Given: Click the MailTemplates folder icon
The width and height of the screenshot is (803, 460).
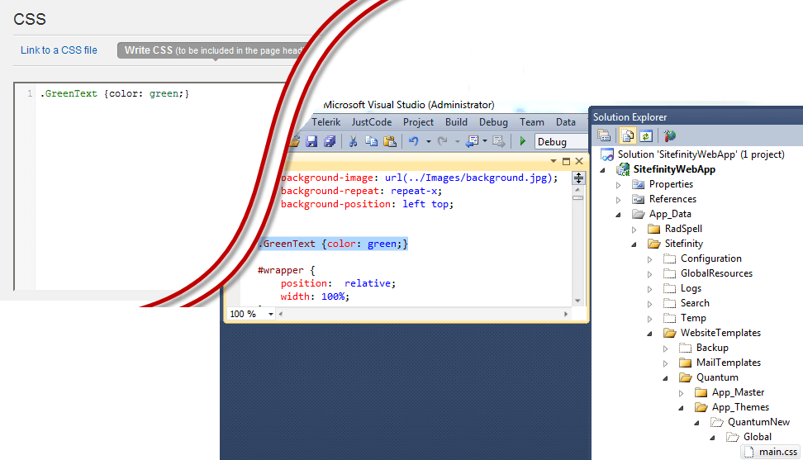Looking at the screenshot, I should tap(685, 363).
